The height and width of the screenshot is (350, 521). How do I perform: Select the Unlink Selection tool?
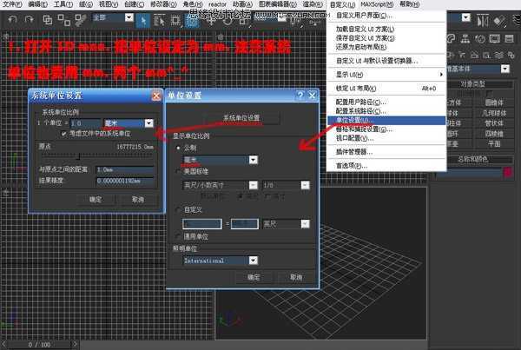(63, 20)
